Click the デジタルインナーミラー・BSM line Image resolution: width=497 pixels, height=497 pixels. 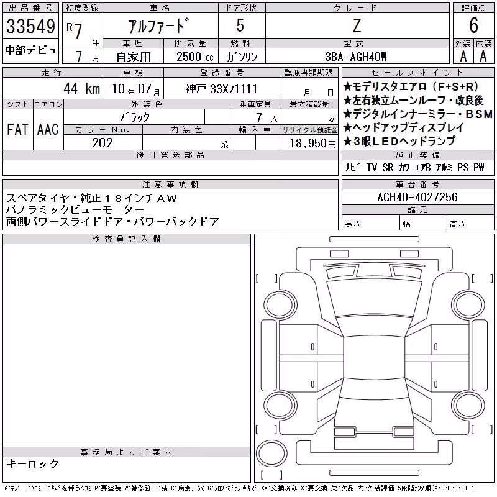(x=418, y=114)
